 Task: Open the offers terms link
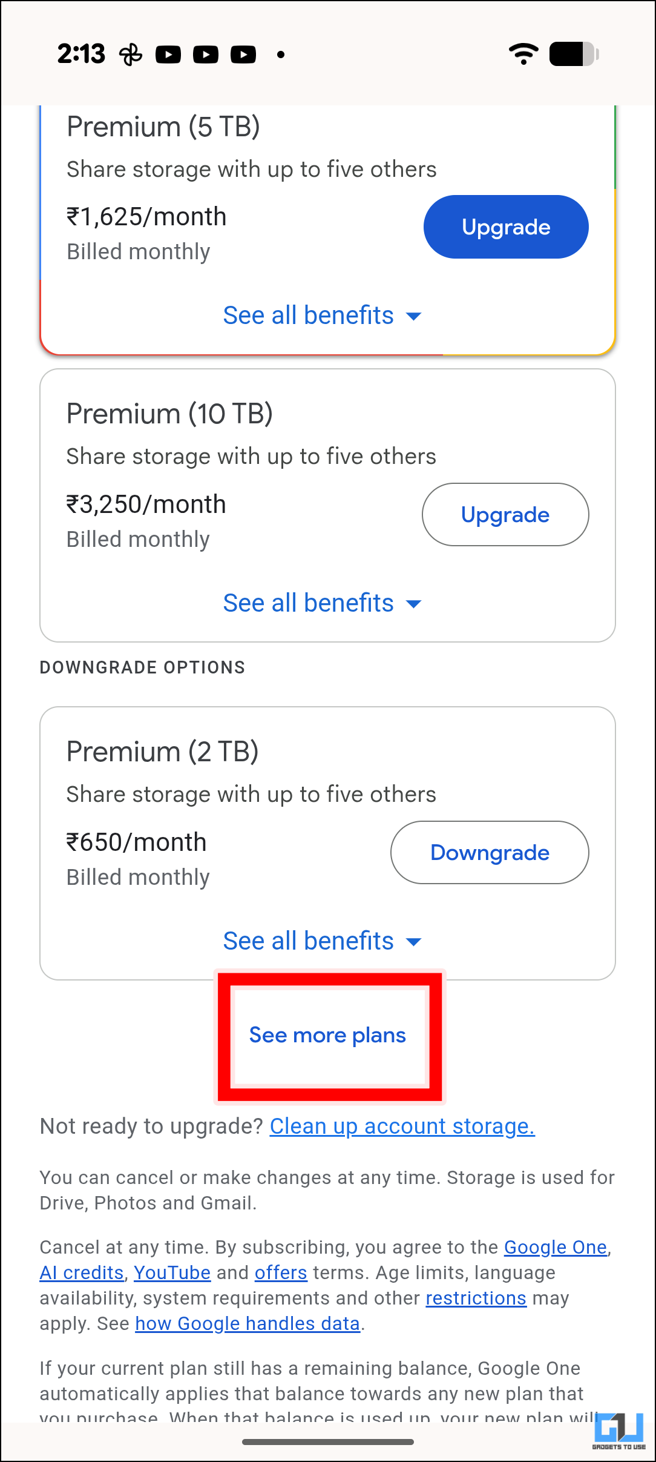pyautogui.click(x=281, y=1273)
